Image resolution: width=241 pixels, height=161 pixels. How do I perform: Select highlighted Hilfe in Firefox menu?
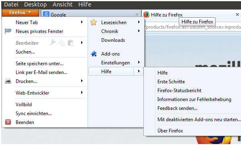111,71
